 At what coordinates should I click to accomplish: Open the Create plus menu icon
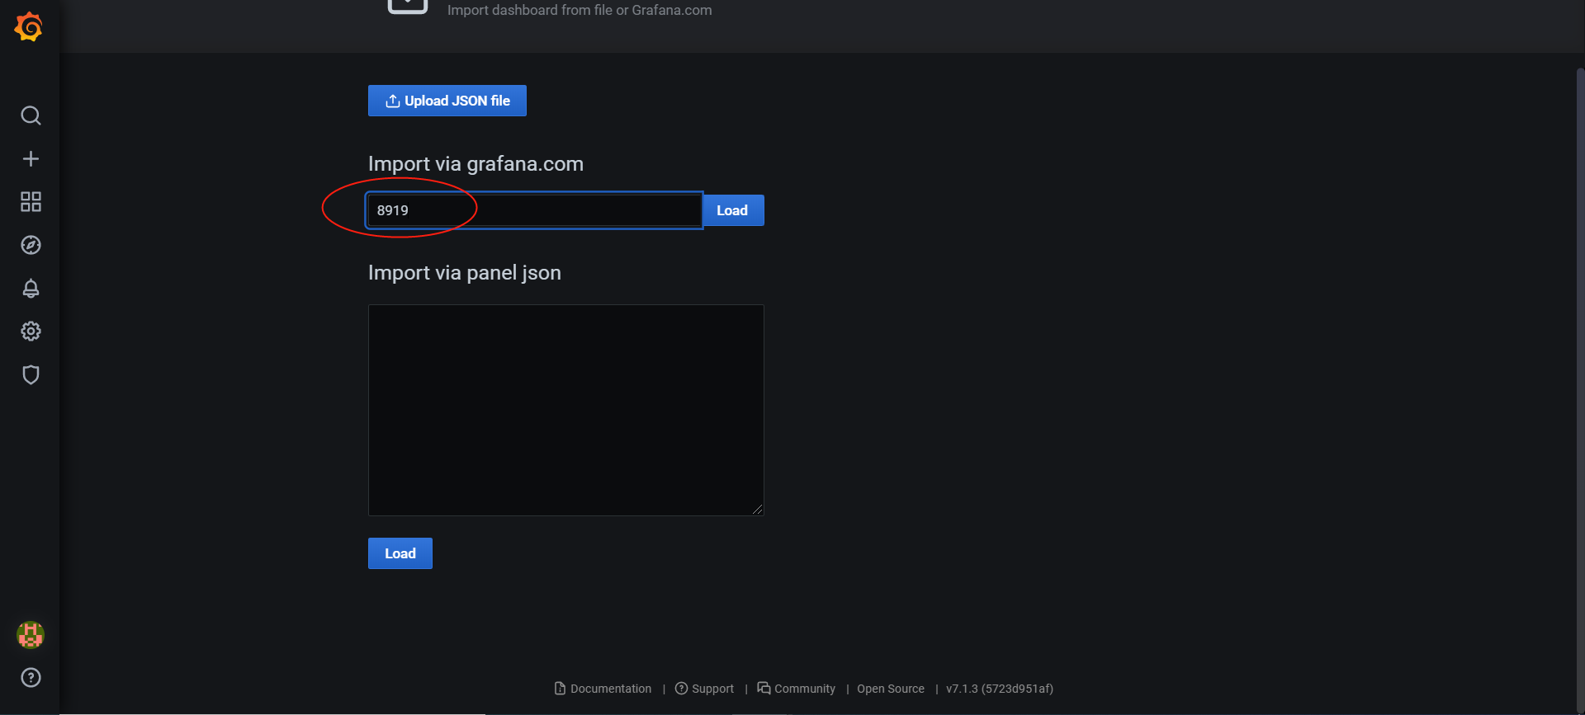(x=31, y=158)
